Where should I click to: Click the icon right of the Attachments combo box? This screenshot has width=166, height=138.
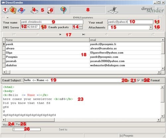(157, 27)
